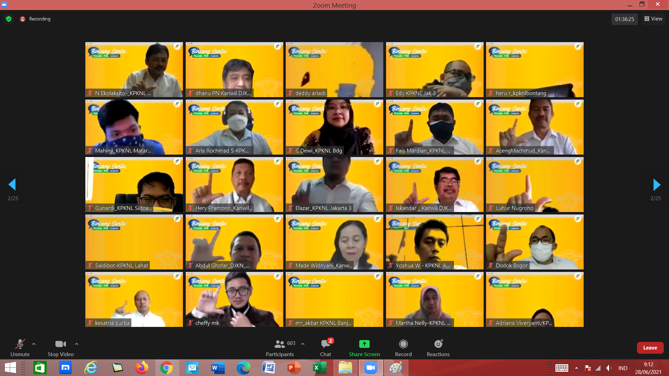The image size is (669, 376).
Task: Go to previous gallery page arrow
Action: [x=12, y=185]
